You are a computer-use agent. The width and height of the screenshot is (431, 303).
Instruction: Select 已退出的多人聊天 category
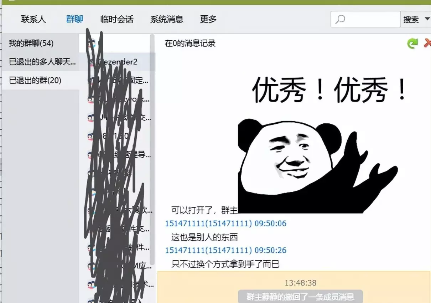(40, 62)
